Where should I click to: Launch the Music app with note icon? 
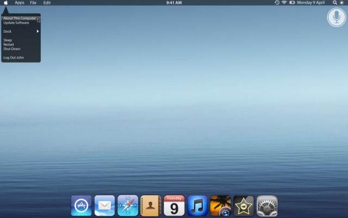point(197,206)
